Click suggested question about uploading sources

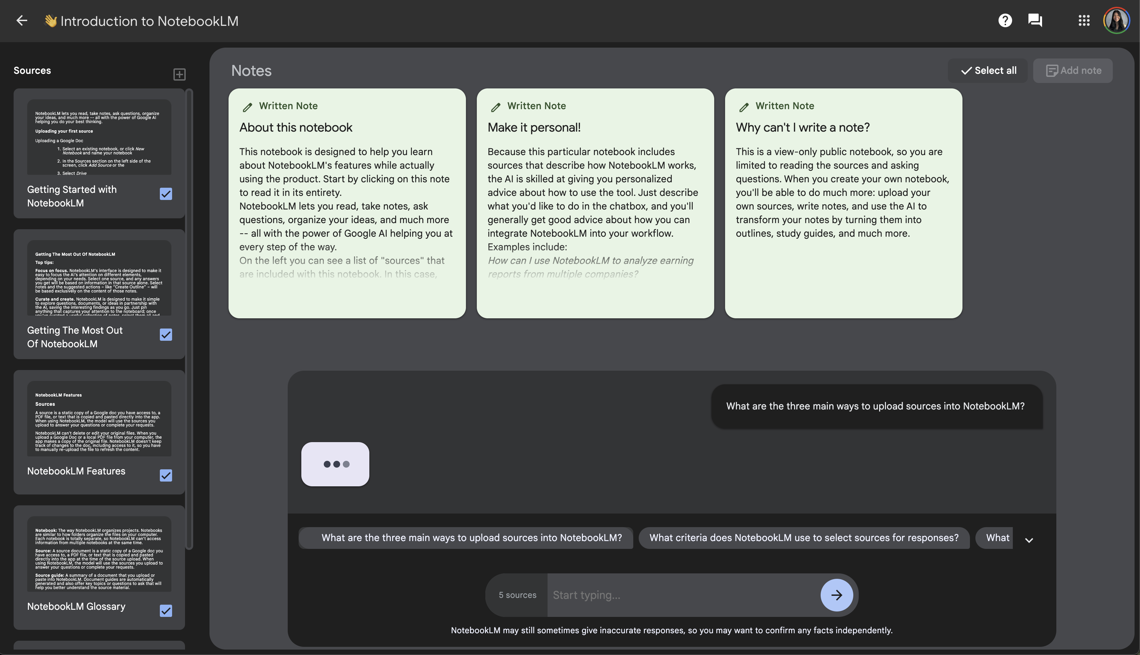coord(466,538)
